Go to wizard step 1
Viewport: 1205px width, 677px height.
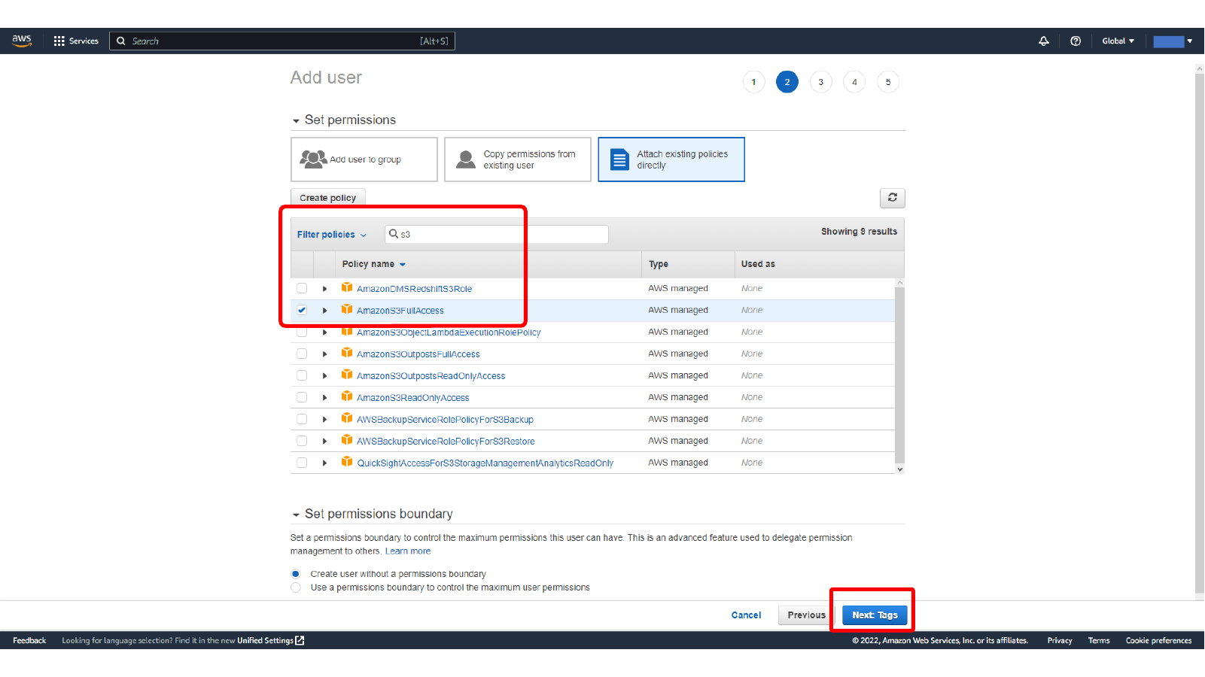(x=753, y=82)
